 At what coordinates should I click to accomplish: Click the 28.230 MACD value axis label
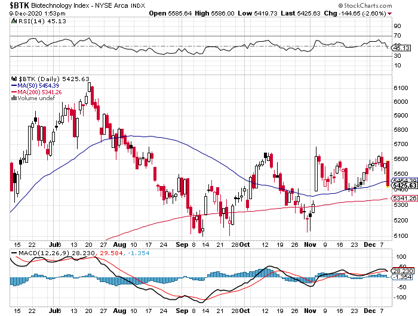pos(401,271)
